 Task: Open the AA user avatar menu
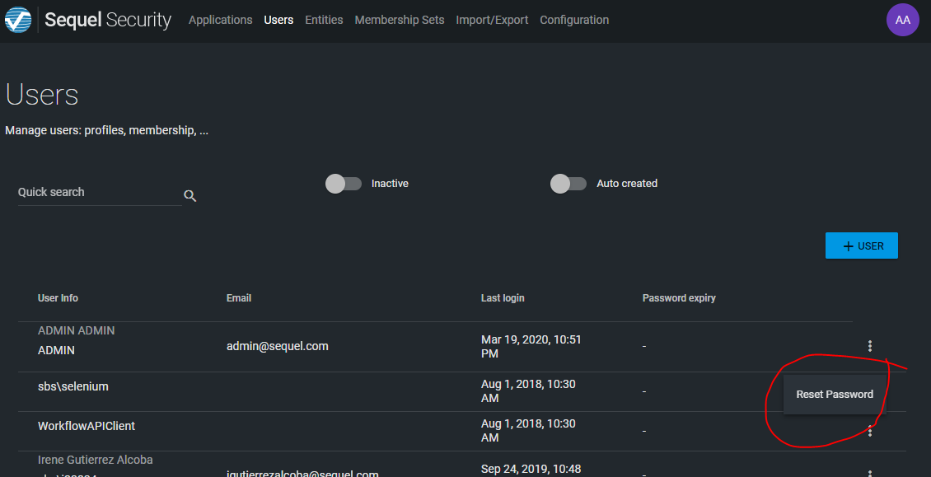[x=902, y=20]
